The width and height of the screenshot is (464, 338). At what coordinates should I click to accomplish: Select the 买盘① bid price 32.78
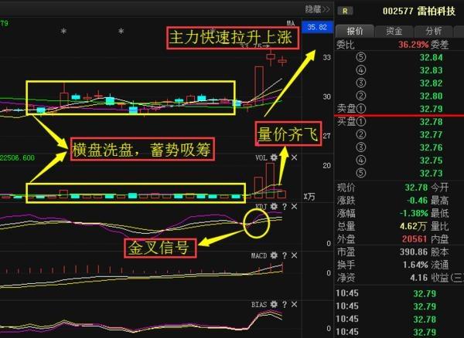point(432,122)
